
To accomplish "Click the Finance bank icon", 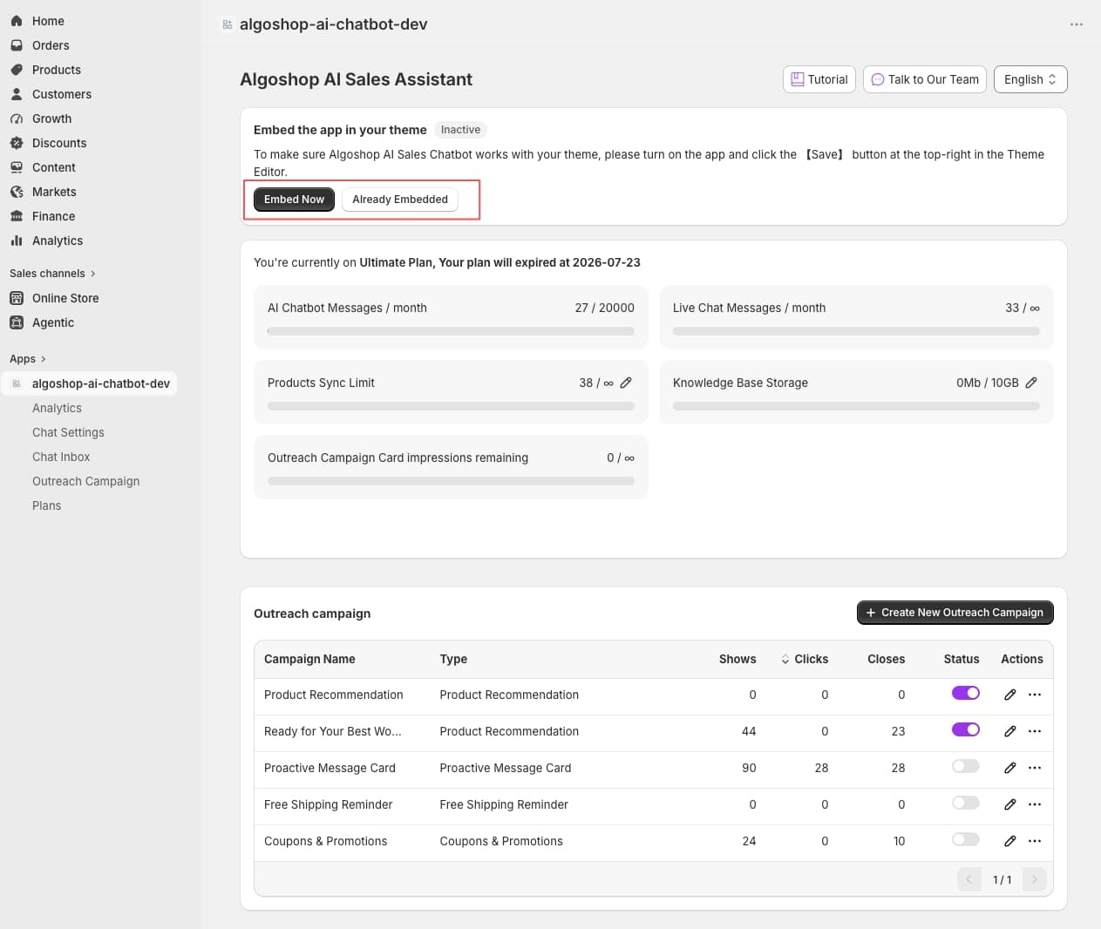I will (17, 216).
